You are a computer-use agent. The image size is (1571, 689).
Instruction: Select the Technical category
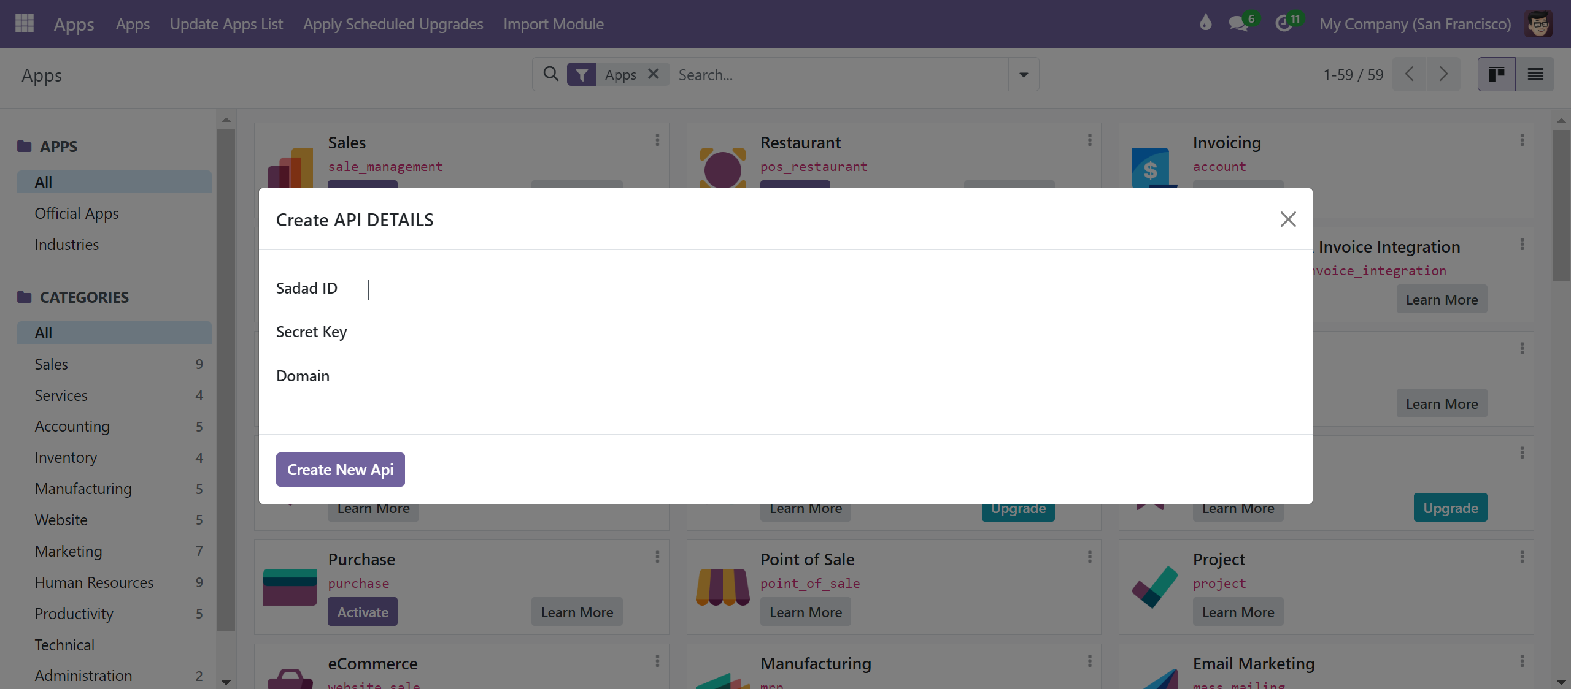(x=114, y=645)
